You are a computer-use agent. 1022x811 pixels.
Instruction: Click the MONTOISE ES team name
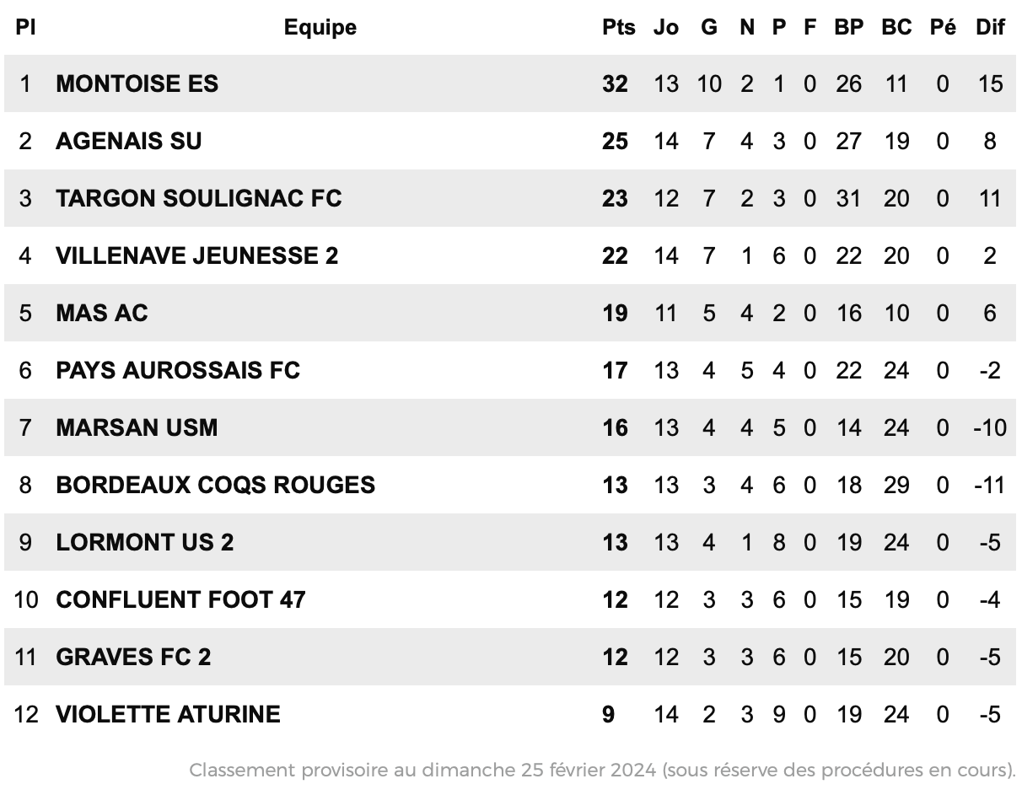137,83
